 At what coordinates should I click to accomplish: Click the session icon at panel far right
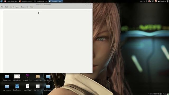click(168, 1)
